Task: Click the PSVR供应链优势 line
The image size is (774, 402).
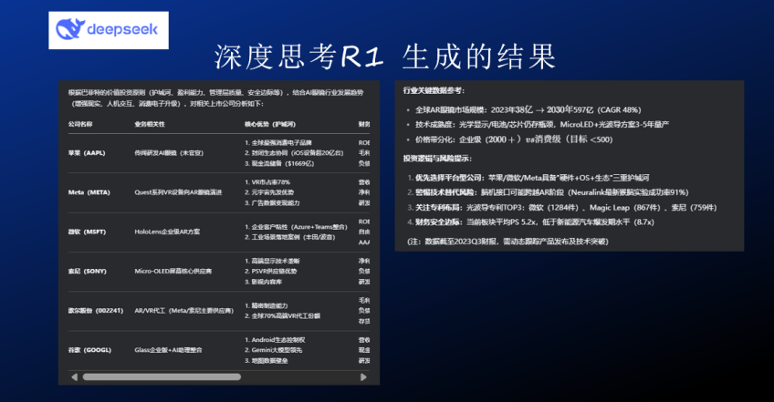Action: pyautogui.click(x=271, y=272)
